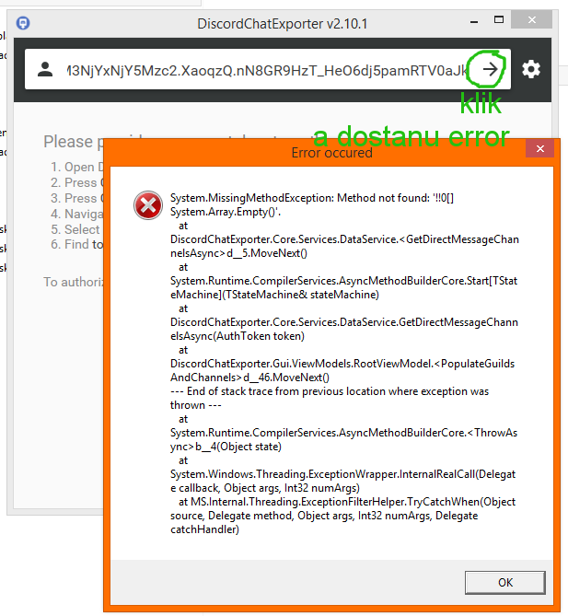The height and width of the screenshot is (616, 568).
Task: Click the DiscordChatExporter app logo icon
Action: point(23,23)
